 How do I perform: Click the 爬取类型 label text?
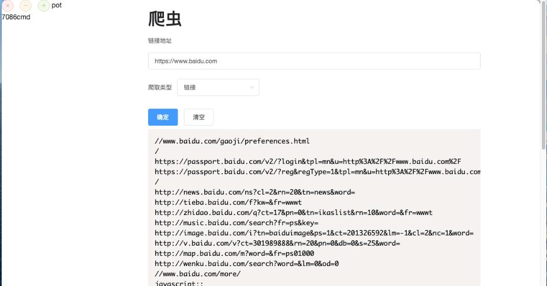click(160, 87)
